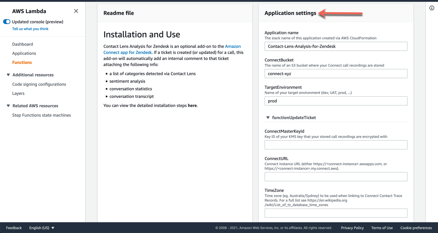Collapse the functionUpdateTicket settings group
Image resolution: width=438 pixels, height=233 pixels.
pyautogui.click(x=268, y=118)
